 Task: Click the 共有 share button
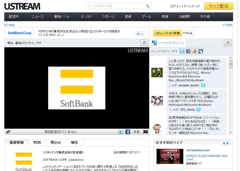(x=136, y=132)
